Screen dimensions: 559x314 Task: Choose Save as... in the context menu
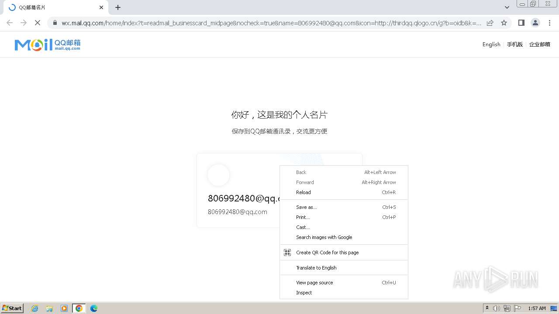tap(344, 207)
